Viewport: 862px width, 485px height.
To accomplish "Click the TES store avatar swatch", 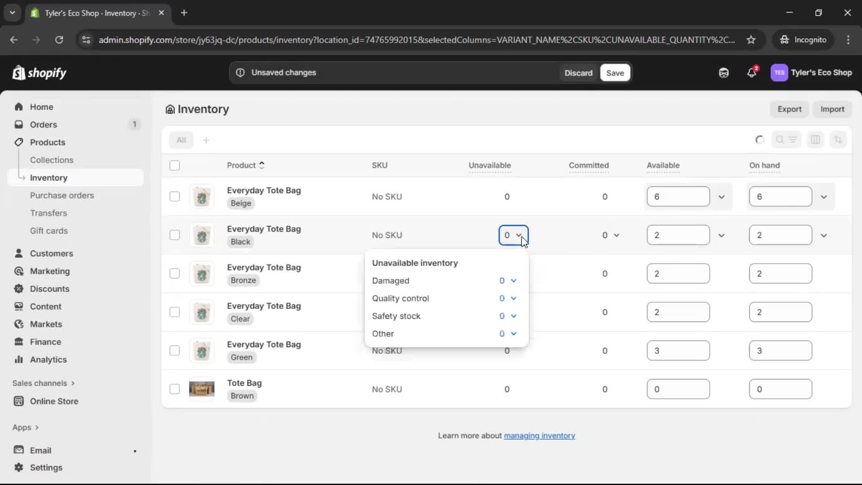I will tap(779, 73).
